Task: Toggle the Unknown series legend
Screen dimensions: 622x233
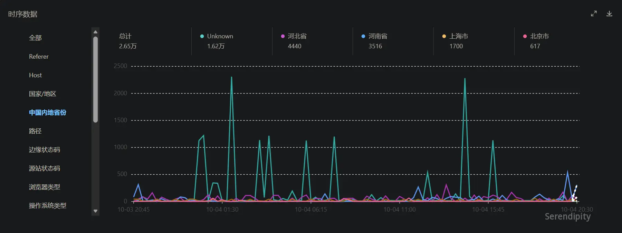Action: point(217,36)
